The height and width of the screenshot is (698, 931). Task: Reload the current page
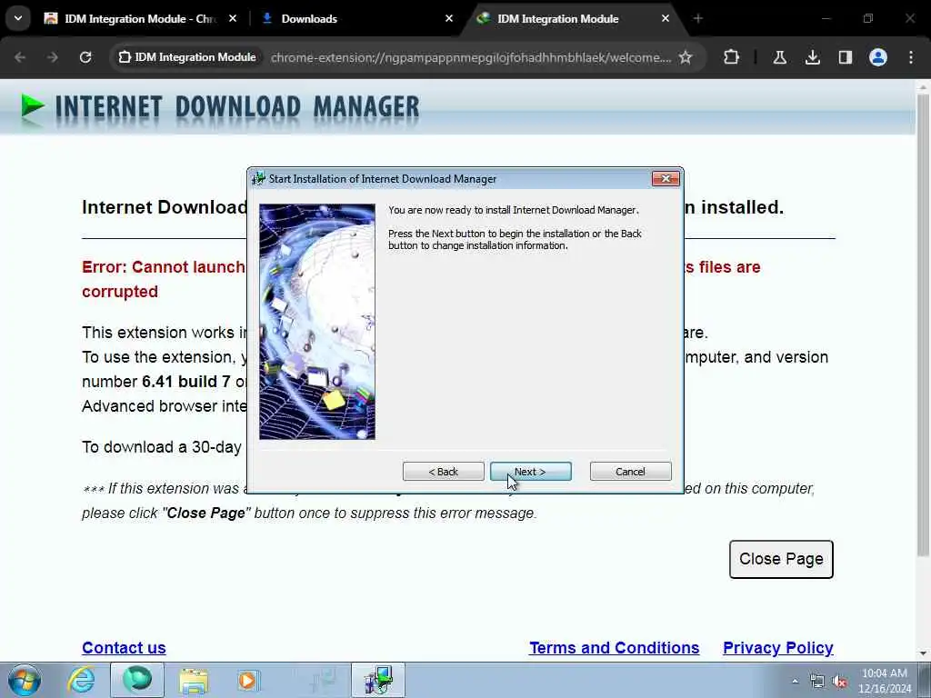click(x=85, y=57)
